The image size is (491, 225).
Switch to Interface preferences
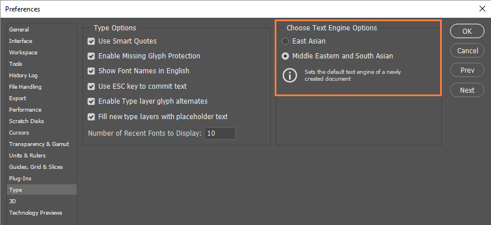coord(42,41)
